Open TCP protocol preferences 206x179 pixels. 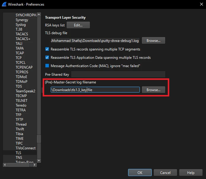18,58
